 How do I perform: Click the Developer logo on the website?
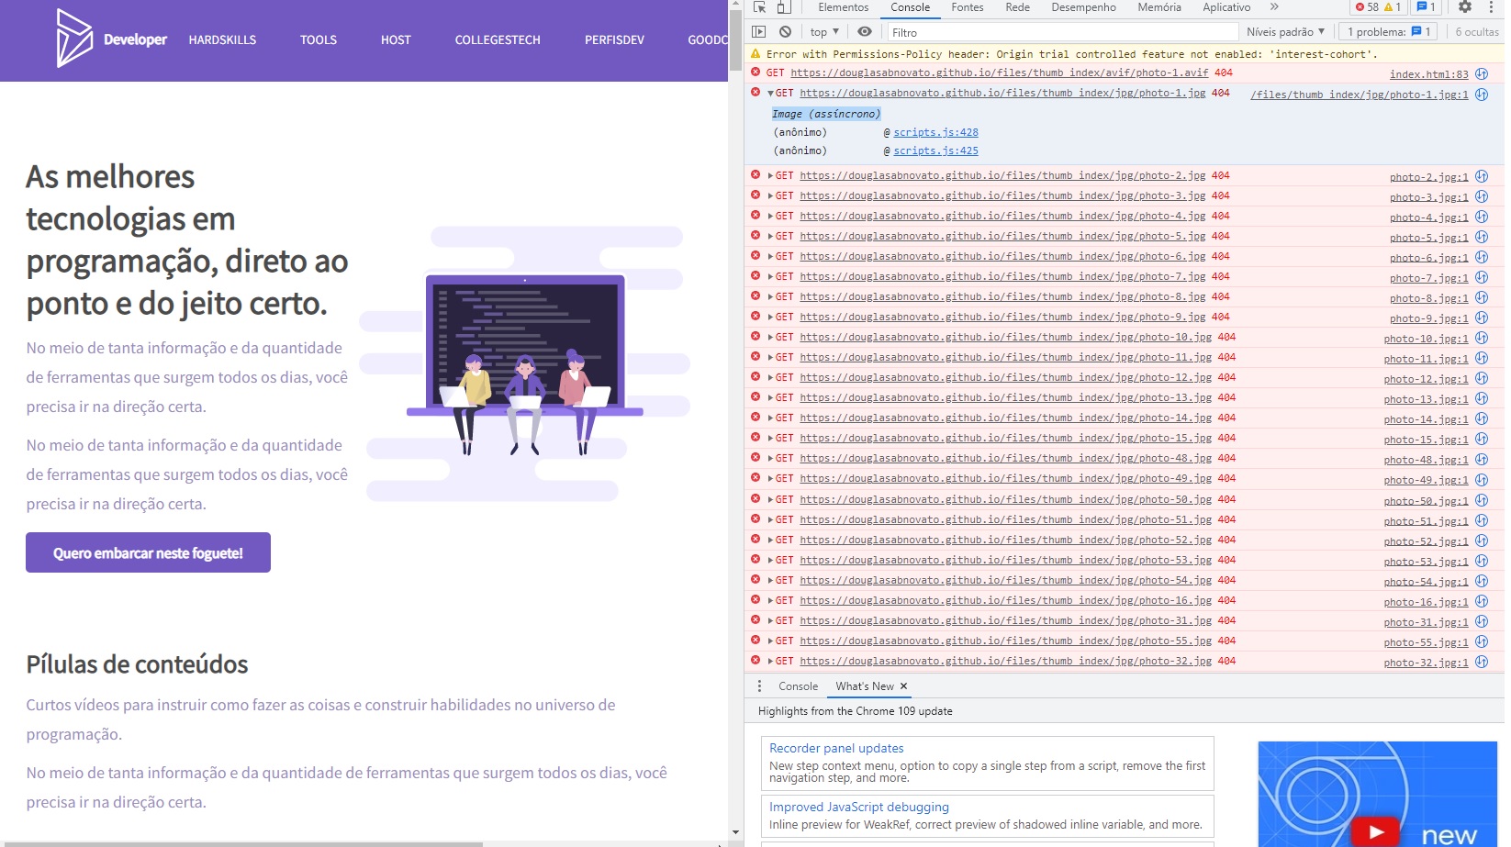tap(111, 39)
